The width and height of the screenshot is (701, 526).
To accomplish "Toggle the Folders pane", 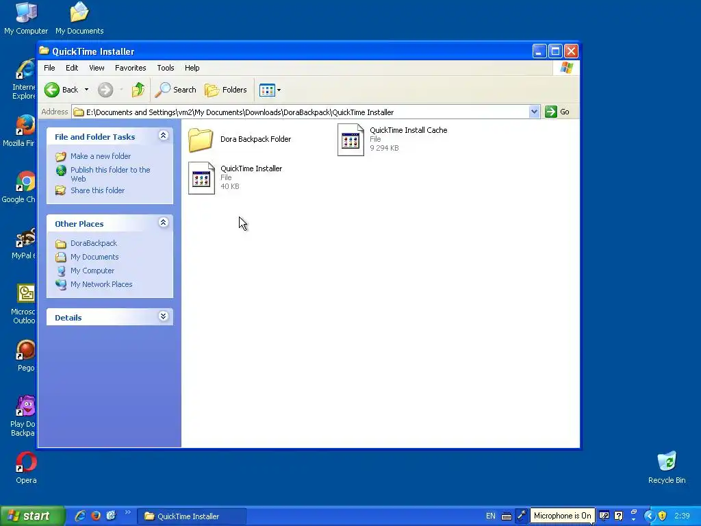I will [226, 90].
